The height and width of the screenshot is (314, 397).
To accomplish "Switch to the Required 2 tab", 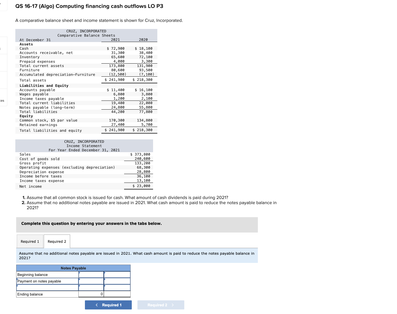I will tap(57, 241).
